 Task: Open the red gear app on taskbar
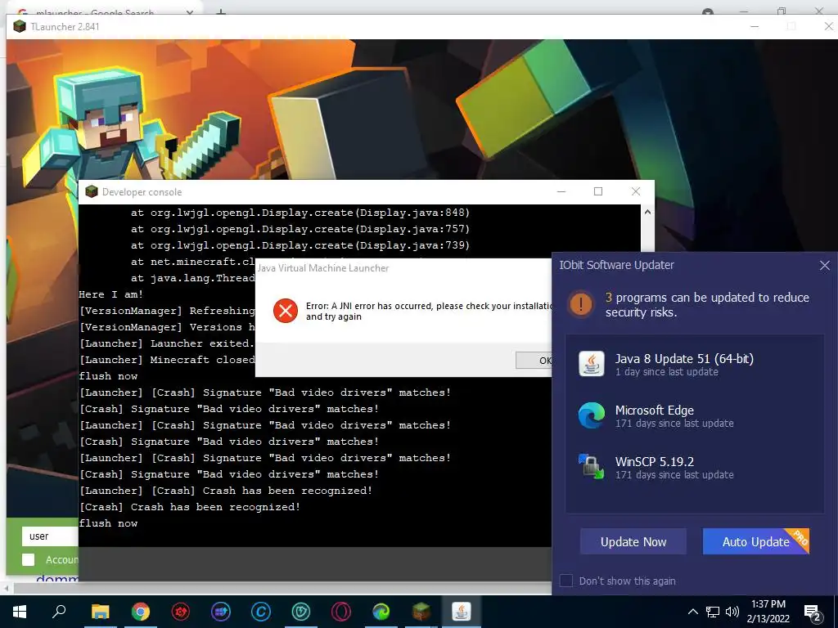[x=181, y=612]
